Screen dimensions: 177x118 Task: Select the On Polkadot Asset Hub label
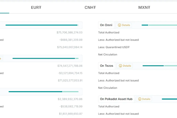pos(116,99)
